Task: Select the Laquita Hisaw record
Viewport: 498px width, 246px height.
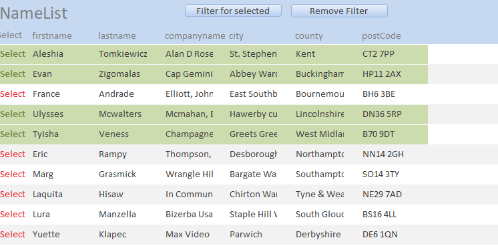Action: (x=13, y=195)
